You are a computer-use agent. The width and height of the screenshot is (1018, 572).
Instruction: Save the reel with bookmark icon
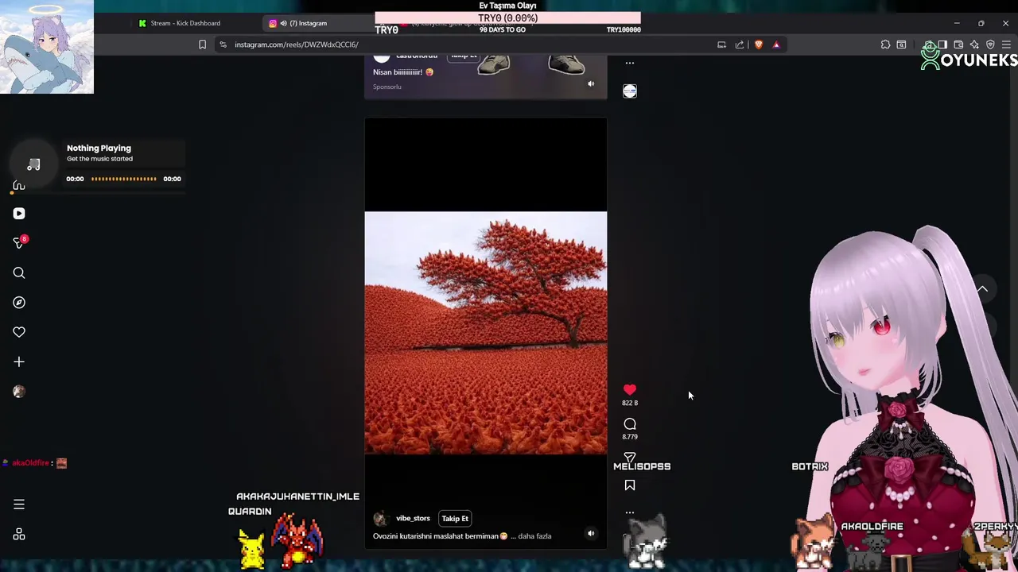[x=630, y=485]
